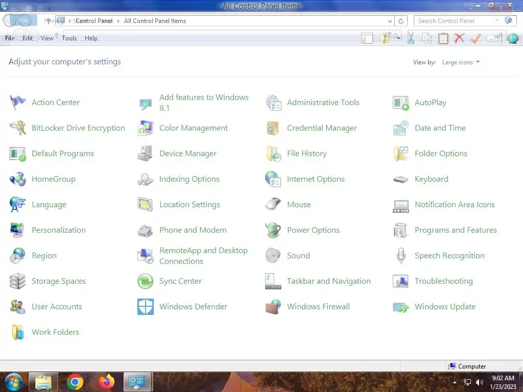Open Credential Manager safe icon
This screenshot has height=392, width=523.
(x=273, y=128)
